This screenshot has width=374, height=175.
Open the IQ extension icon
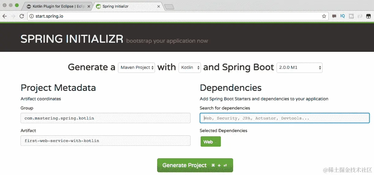[343, 16]
